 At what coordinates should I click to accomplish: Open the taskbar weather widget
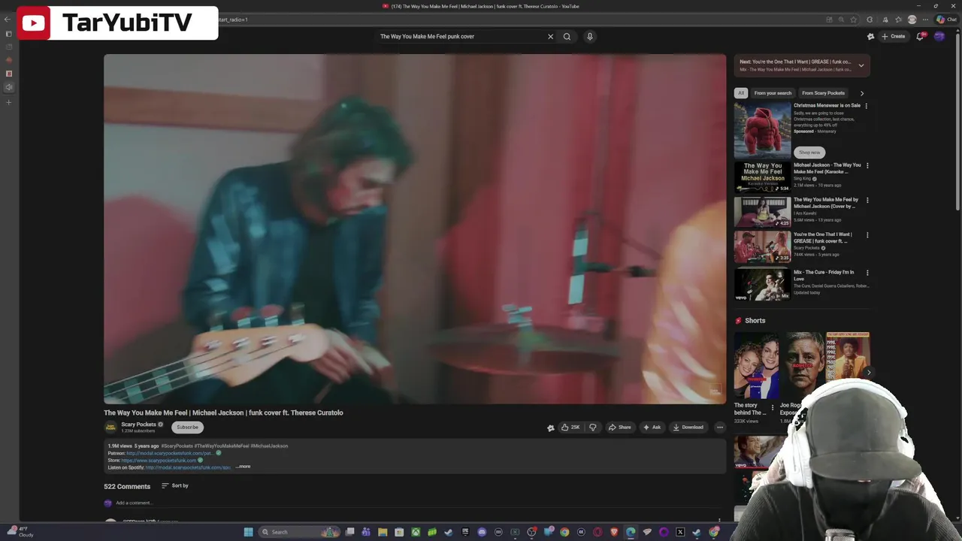click(21, 532)
